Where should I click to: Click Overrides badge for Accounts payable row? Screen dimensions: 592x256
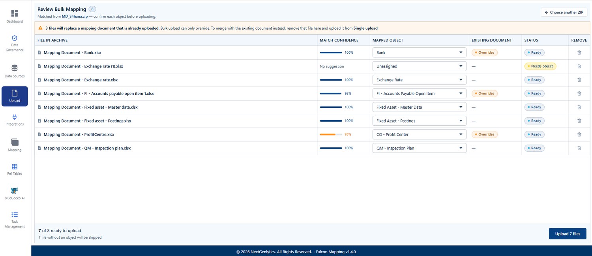(x=485, y=94)
